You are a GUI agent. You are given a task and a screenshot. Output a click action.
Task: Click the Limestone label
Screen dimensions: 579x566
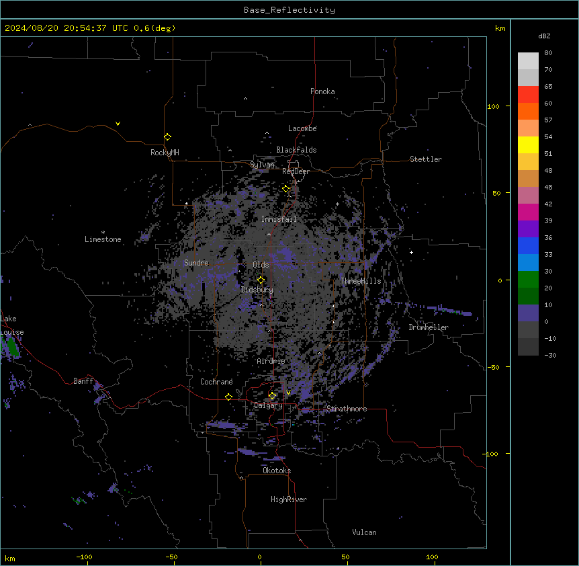(103, 239)
